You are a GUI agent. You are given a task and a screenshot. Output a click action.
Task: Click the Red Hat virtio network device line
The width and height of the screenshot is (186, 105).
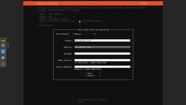click(71, 21)
